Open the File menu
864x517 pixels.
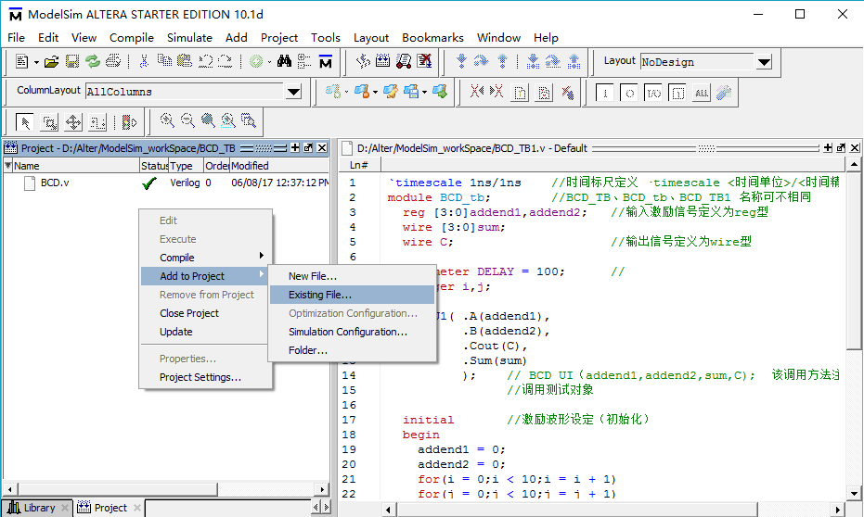click(x=16, y=37)
